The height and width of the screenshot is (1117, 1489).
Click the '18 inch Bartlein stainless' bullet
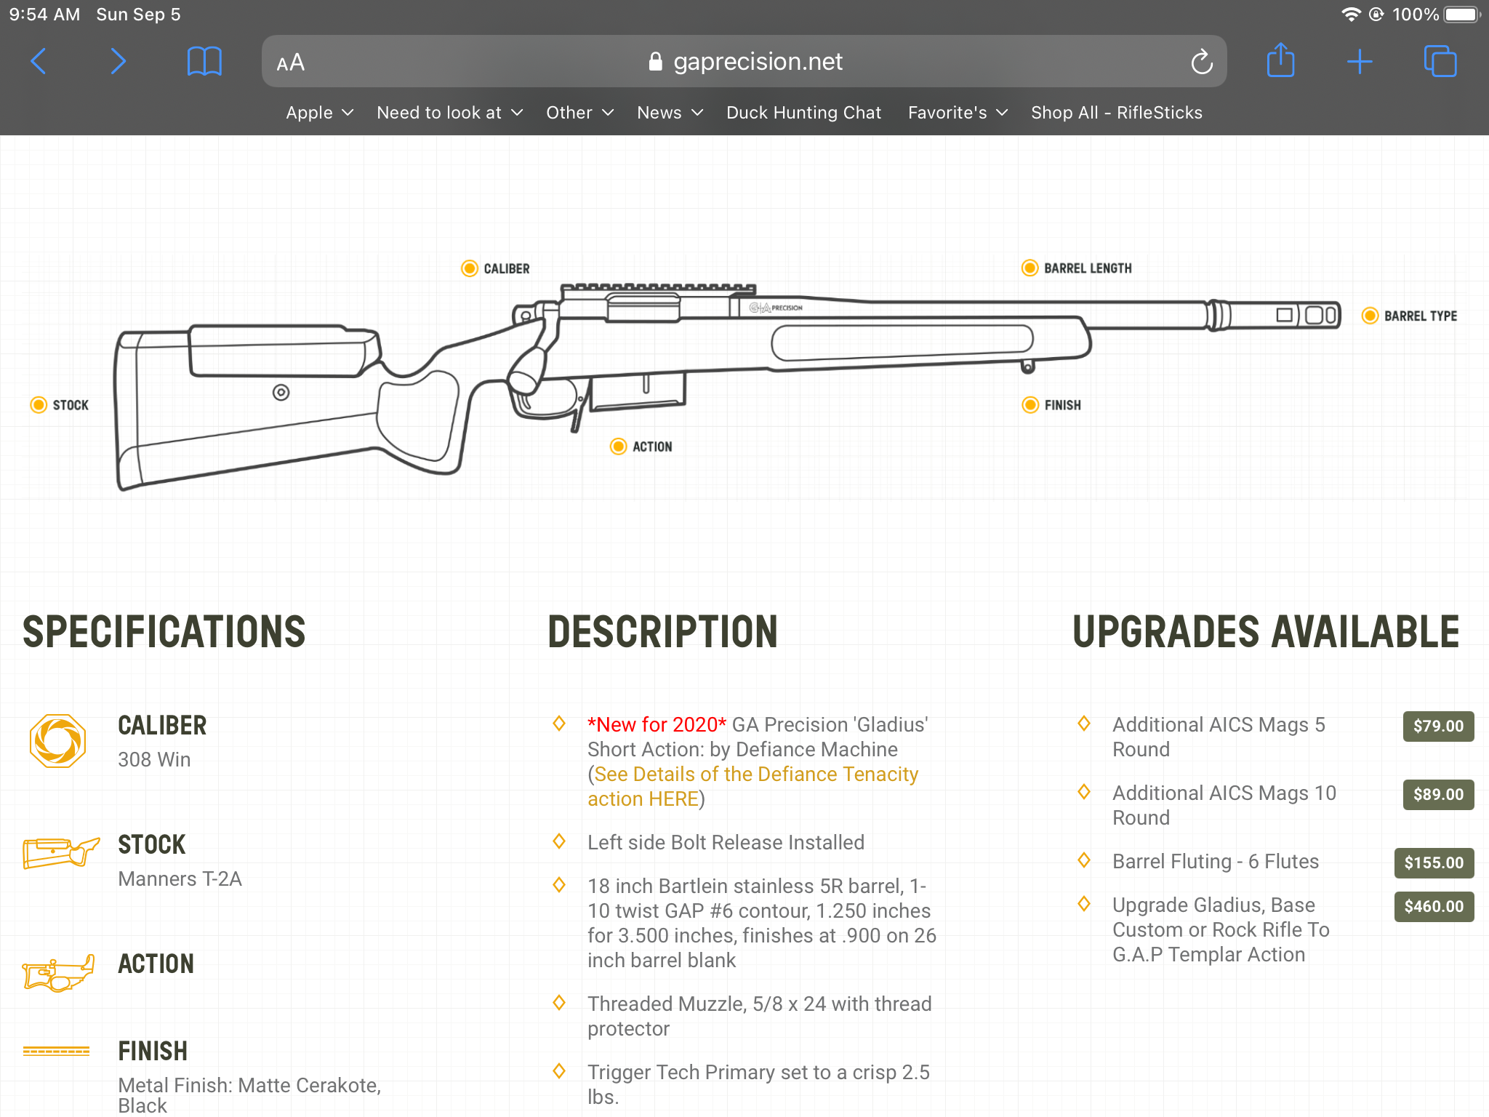click(762, 923)
